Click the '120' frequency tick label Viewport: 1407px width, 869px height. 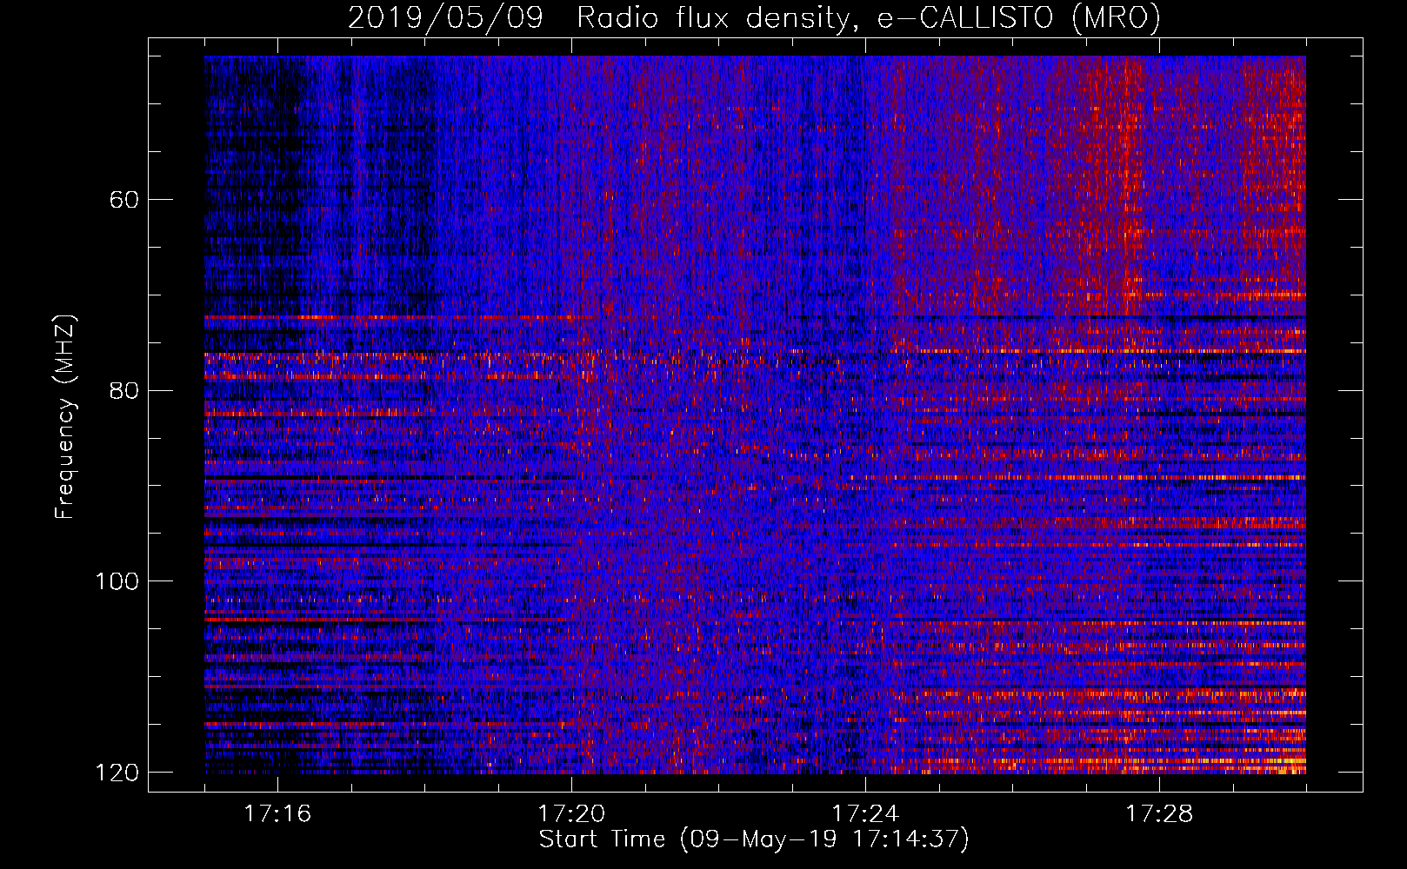click(x=117, y=773)
